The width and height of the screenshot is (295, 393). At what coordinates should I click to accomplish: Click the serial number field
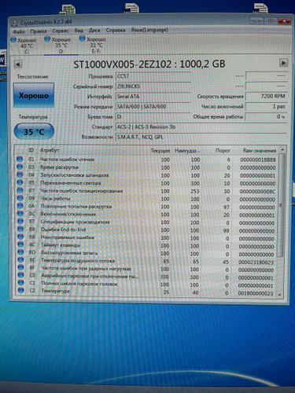point(153,86)
